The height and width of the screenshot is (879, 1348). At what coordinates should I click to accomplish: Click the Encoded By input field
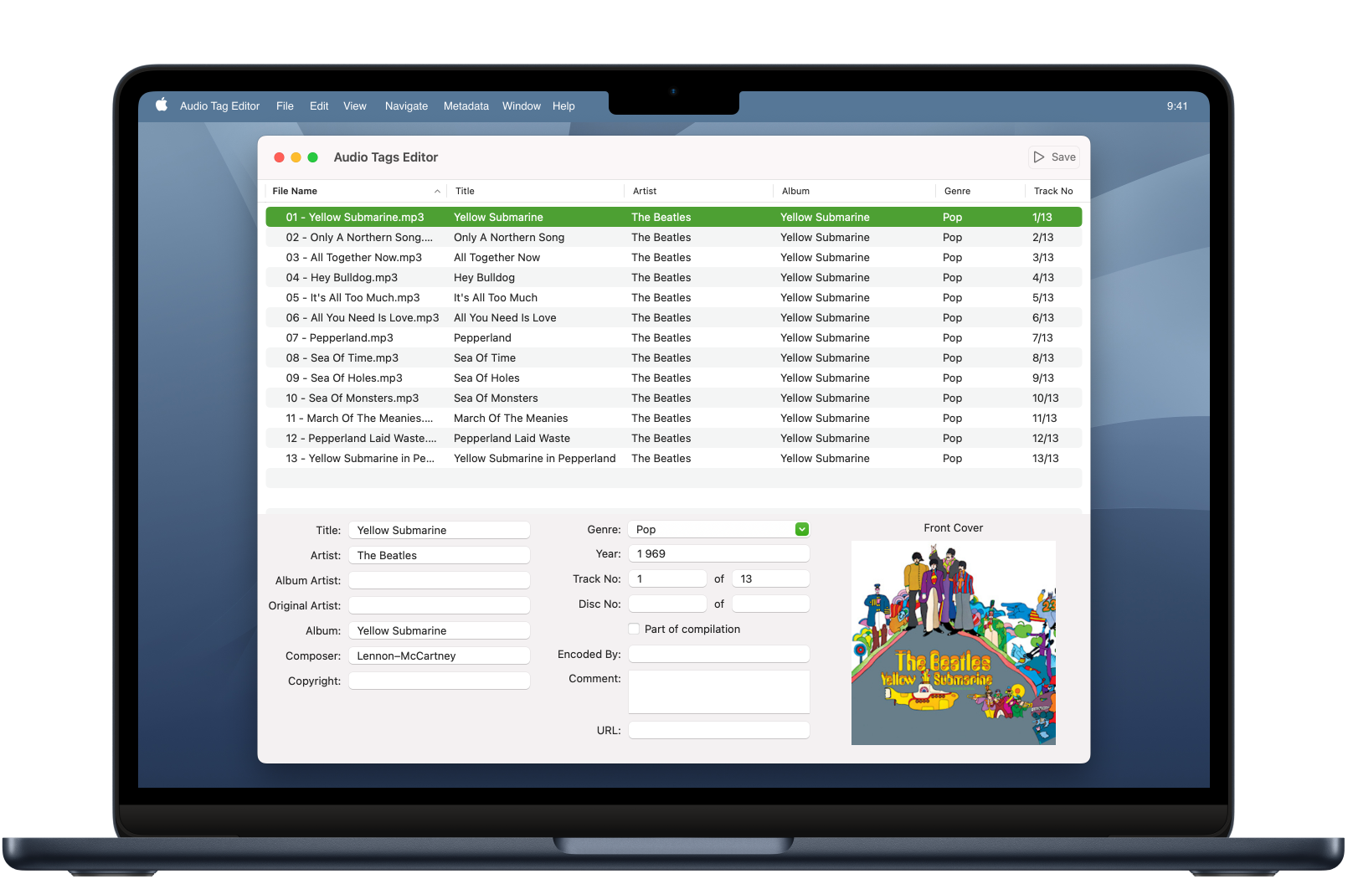(719, 654)
